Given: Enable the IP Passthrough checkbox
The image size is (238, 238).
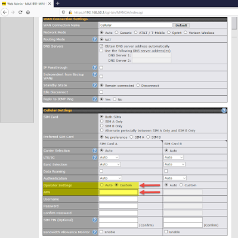Looking at the screenshot, I should click(x=101, y=68).
